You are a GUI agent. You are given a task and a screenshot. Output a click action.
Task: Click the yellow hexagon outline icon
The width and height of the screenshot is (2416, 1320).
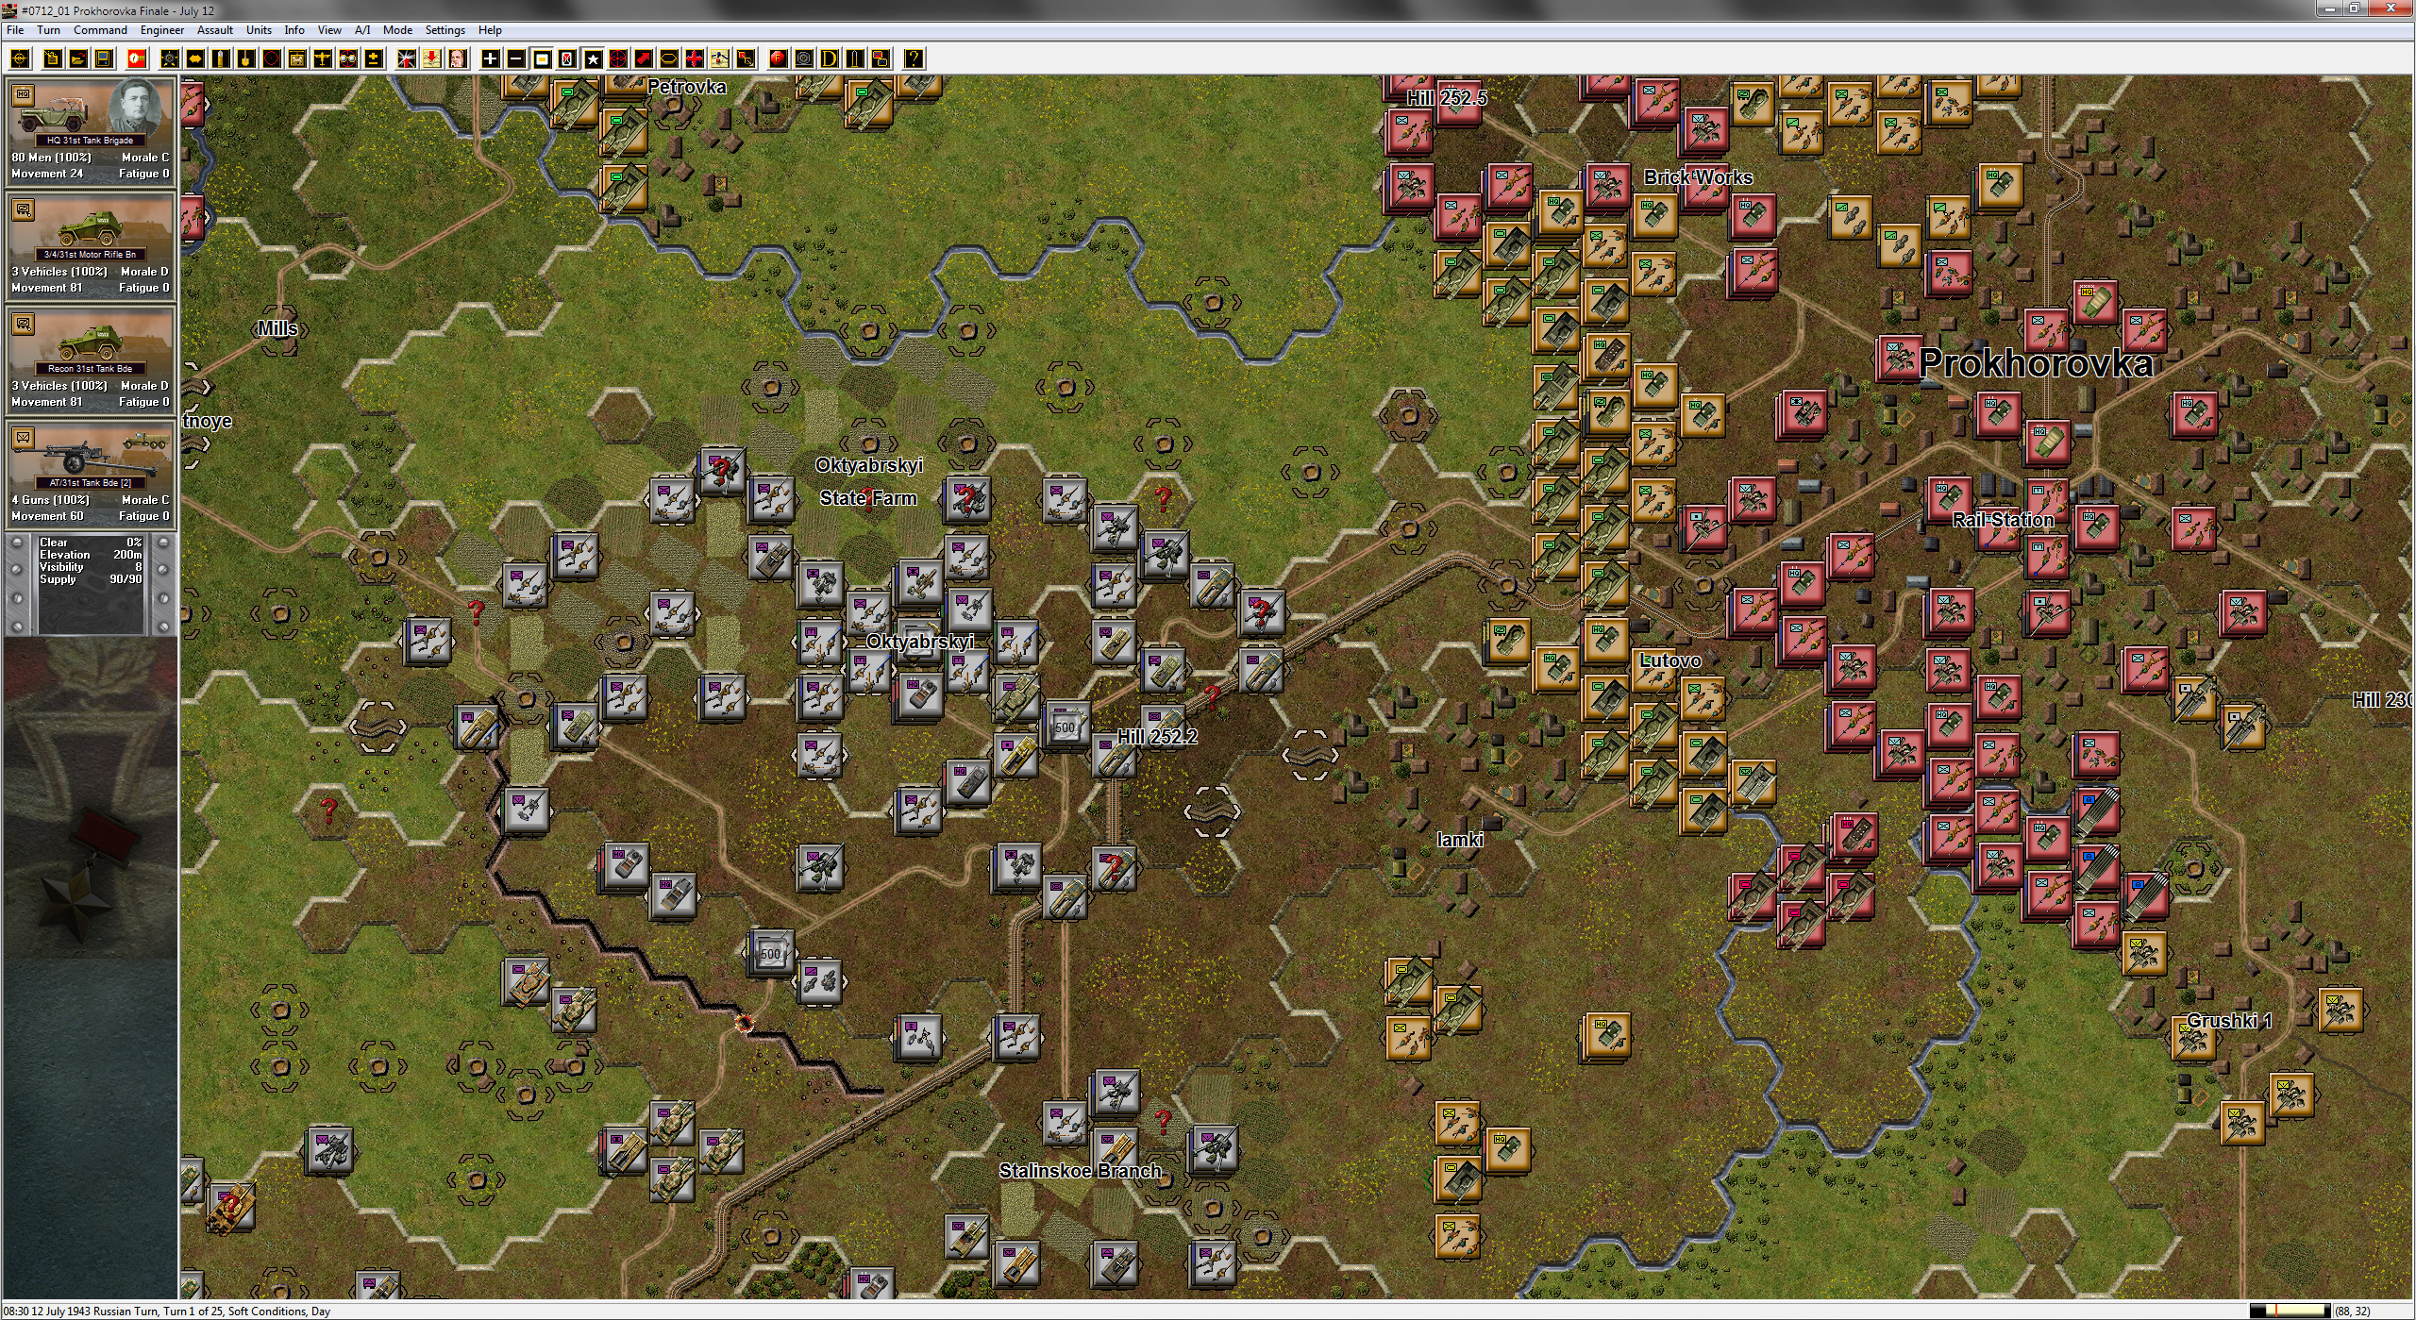tap(668, 58)
